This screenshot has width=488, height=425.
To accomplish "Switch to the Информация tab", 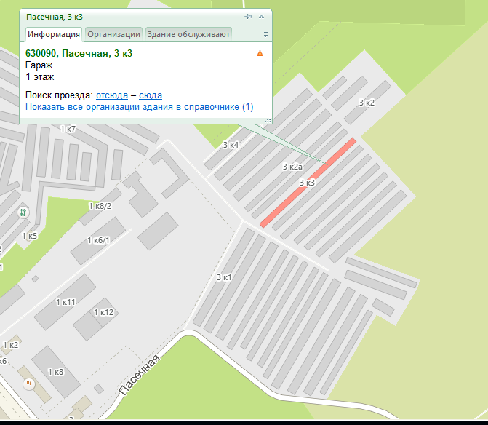I will tap(54, 33).
